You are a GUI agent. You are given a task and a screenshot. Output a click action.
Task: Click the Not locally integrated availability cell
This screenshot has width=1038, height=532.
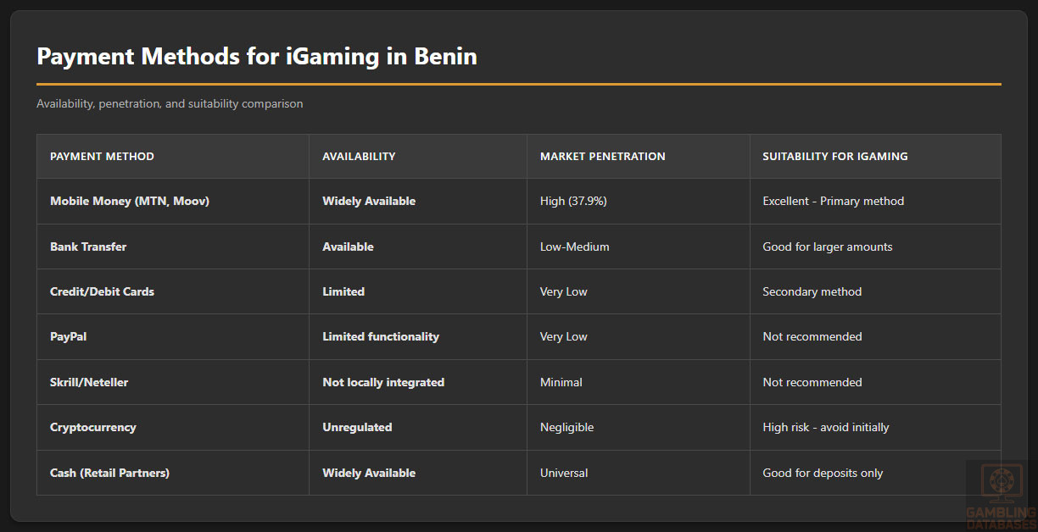(383, 383)
